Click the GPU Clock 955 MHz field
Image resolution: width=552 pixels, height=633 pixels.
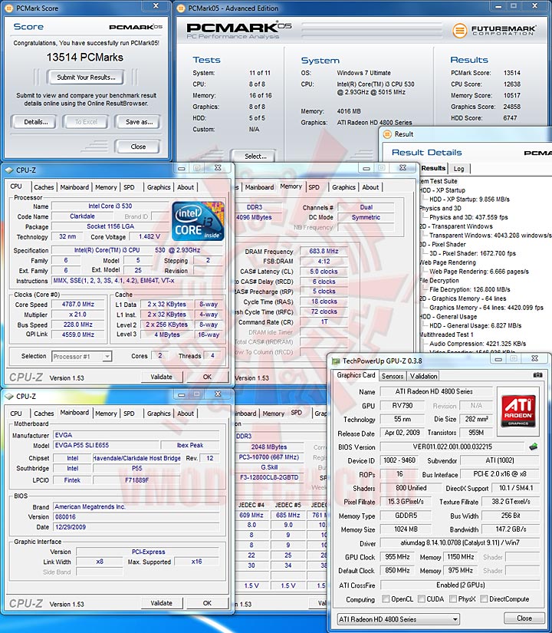397,557
